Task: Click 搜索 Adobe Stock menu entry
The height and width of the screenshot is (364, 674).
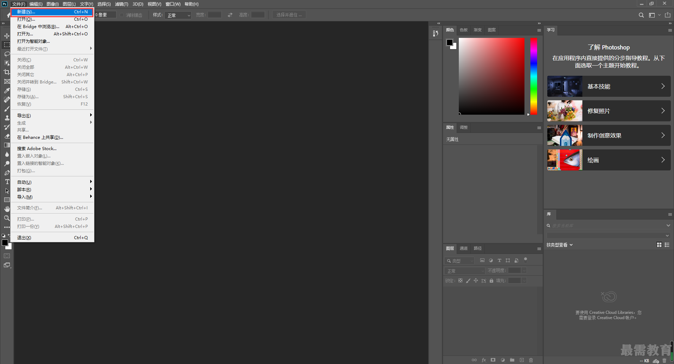Action: click(52, 148)
